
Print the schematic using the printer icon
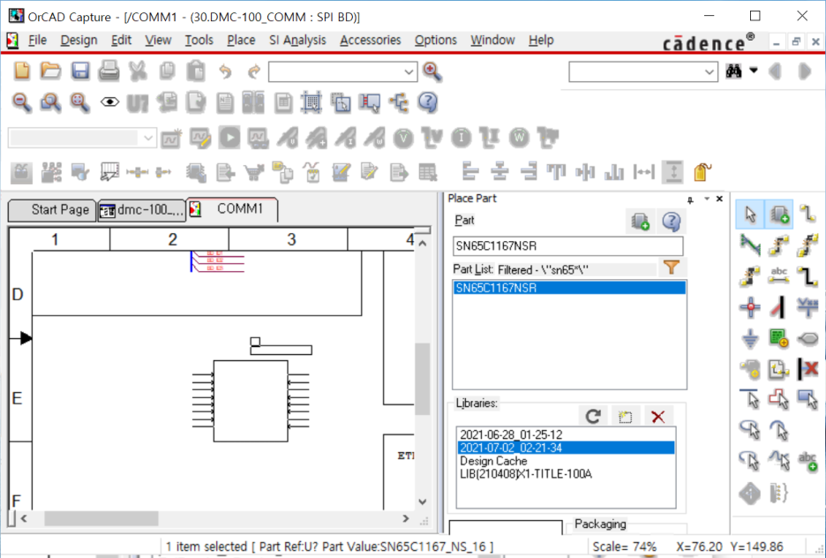point(109,71)
